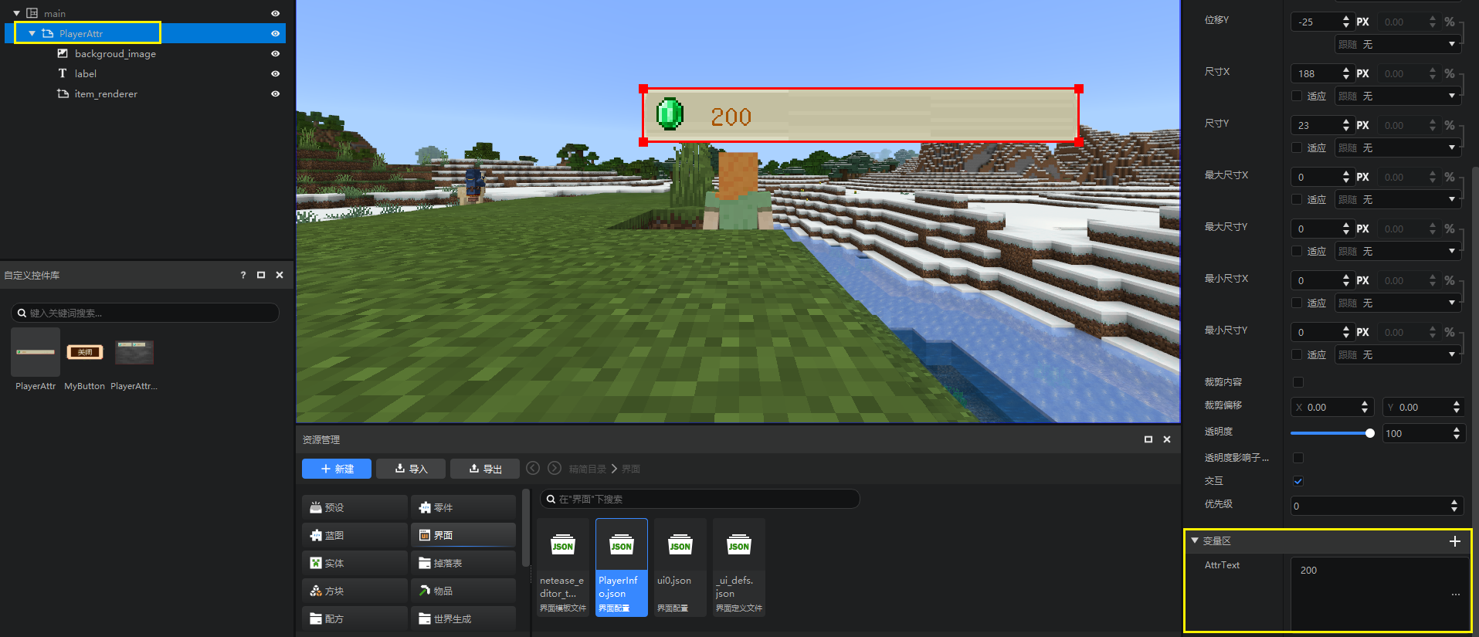Select the MyButton custom control thumbnail
The height and width of the screenshot is (637, 1479).
coord(85,352)
